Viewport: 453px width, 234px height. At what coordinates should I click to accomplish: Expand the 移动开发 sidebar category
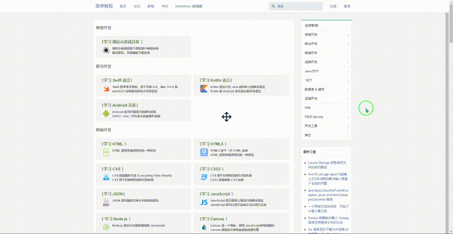(326, 44)
